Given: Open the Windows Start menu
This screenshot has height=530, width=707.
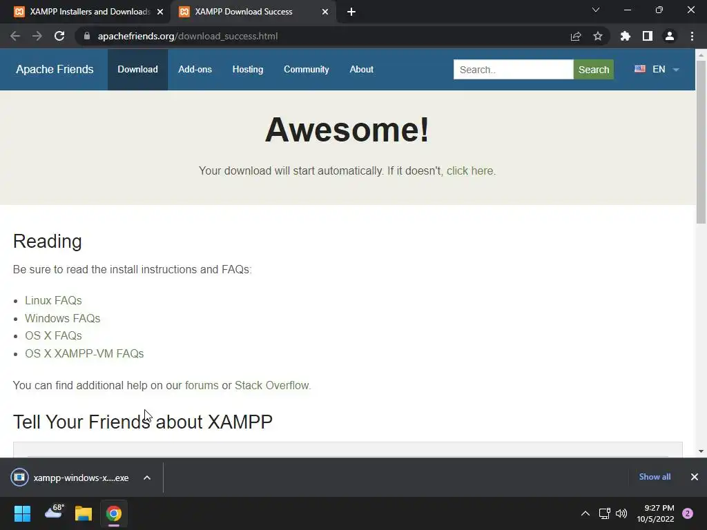Looking at the screenshot, I should pos(22,513).
